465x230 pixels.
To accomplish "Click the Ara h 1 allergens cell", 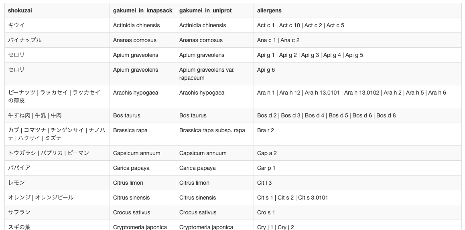I will point(351,93).
